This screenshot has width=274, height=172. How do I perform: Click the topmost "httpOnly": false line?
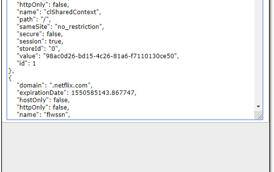(x=43, y=5)
